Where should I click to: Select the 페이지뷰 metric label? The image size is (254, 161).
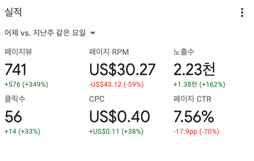18,52
